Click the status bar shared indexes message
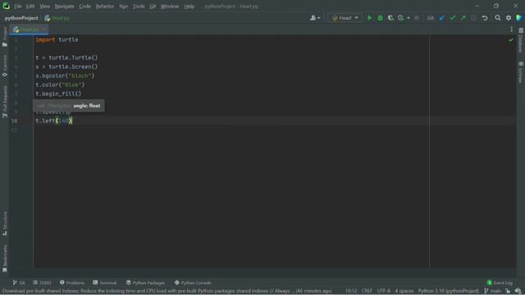525x295 pixels. coord(167,291)
